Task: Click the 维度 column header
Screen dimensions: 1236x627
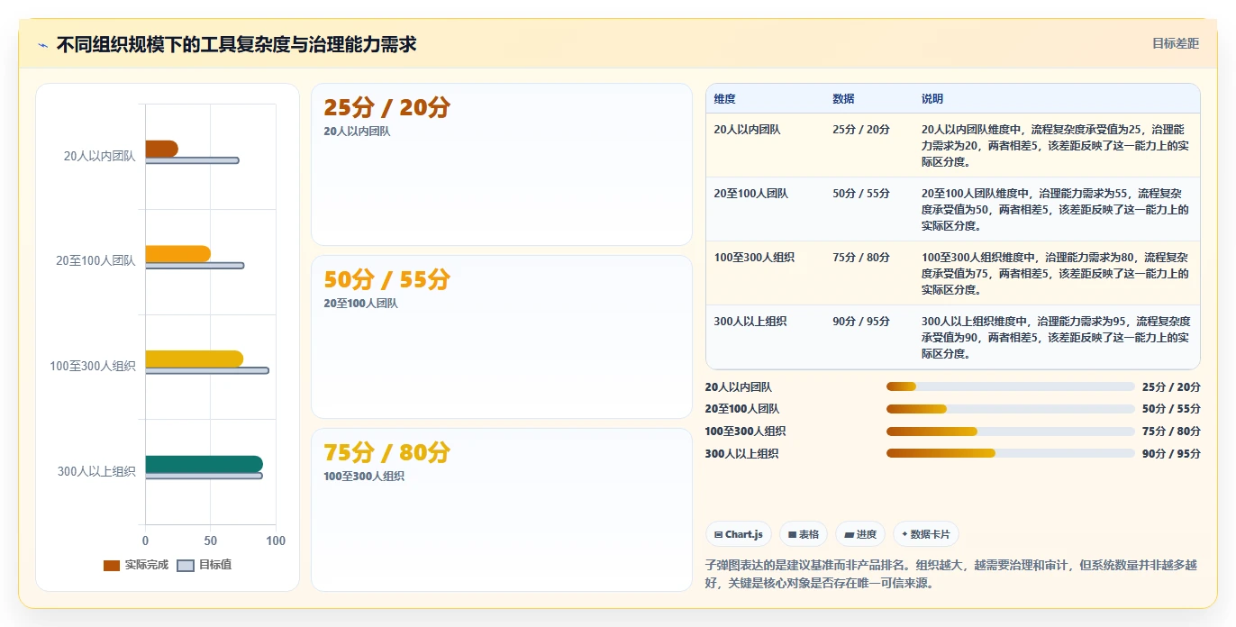Action: click(725, 99)
